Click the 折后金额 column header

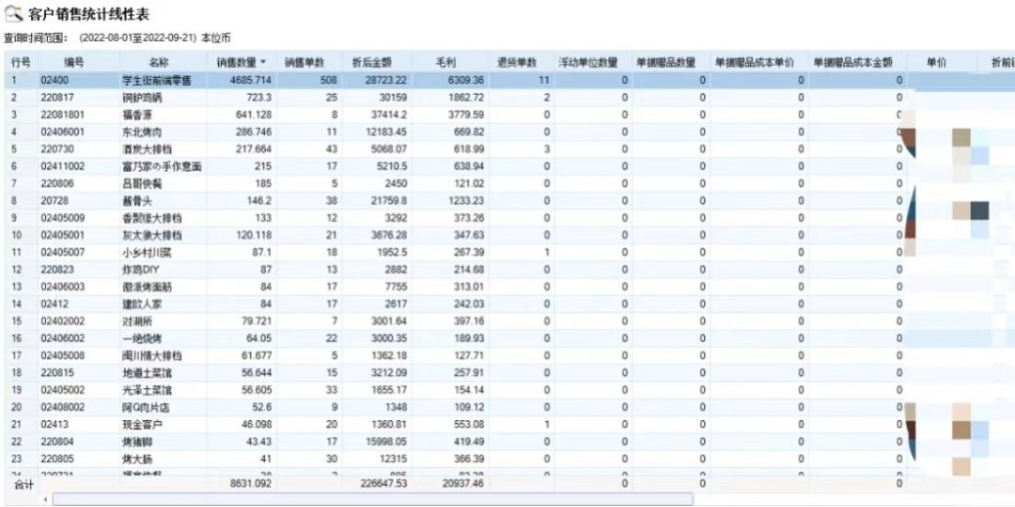[x=372, y=63]
